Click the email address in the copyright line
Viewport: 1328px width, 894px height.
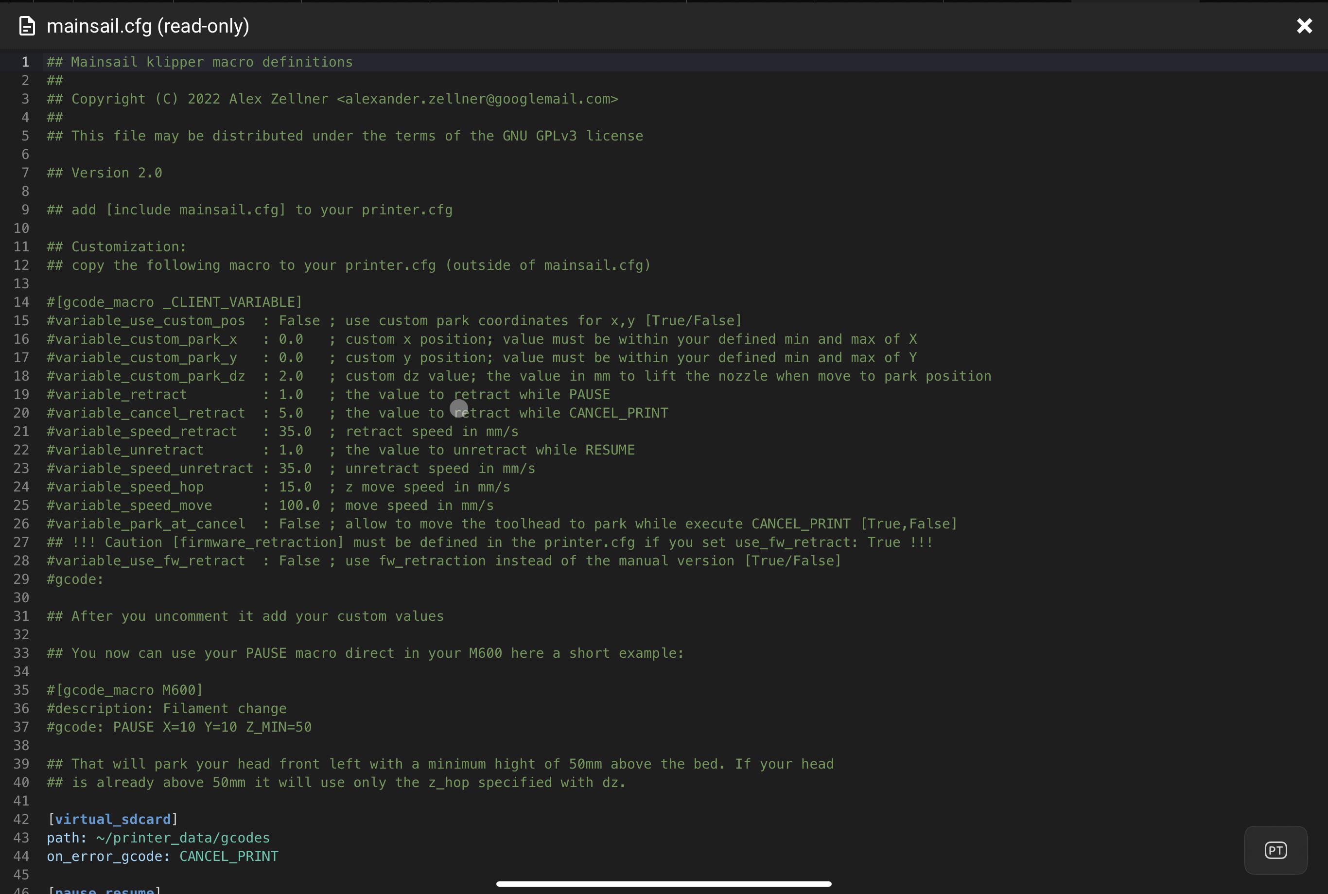tap(477, 99)
